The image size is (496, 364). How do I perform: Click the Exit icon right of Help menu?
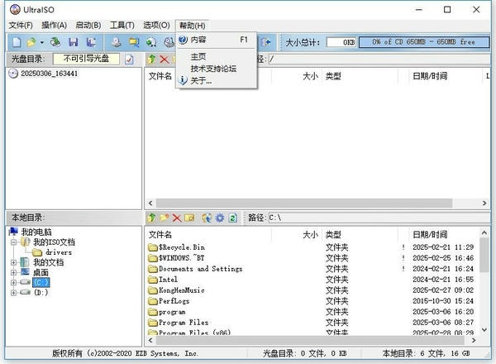pos(265,42)
